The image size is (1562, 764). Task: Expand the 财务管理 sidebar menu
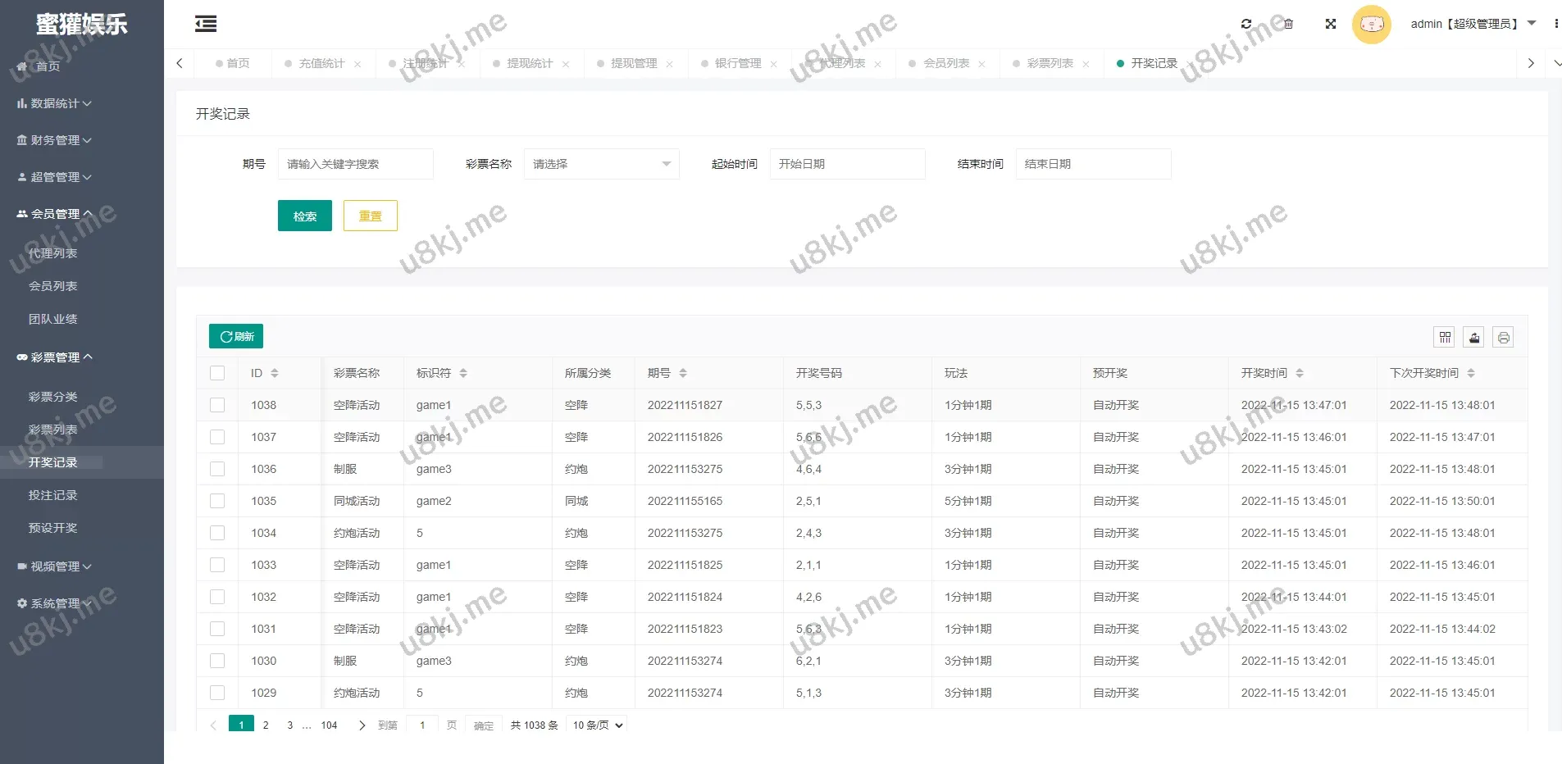pyautogui.click(x=55, y=140)
